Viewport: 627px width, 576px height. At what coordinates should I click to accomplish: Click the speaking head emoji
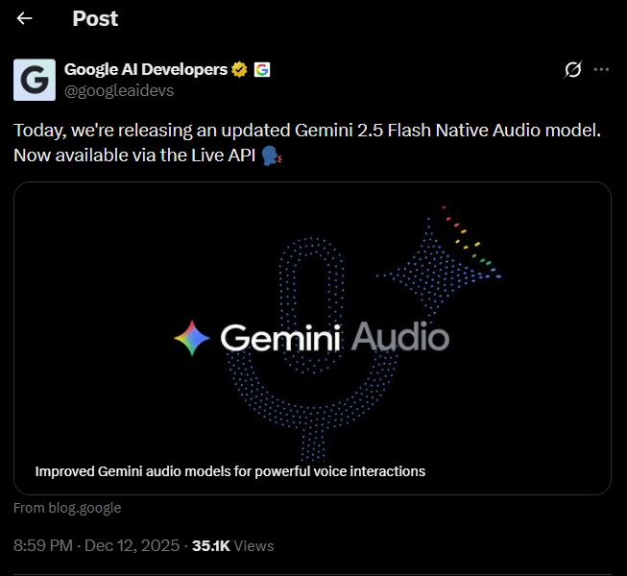point(272,156)
